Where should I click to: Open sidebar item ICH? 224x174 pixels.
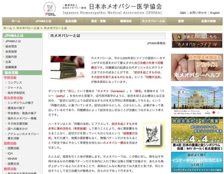[x=10, y=153]
